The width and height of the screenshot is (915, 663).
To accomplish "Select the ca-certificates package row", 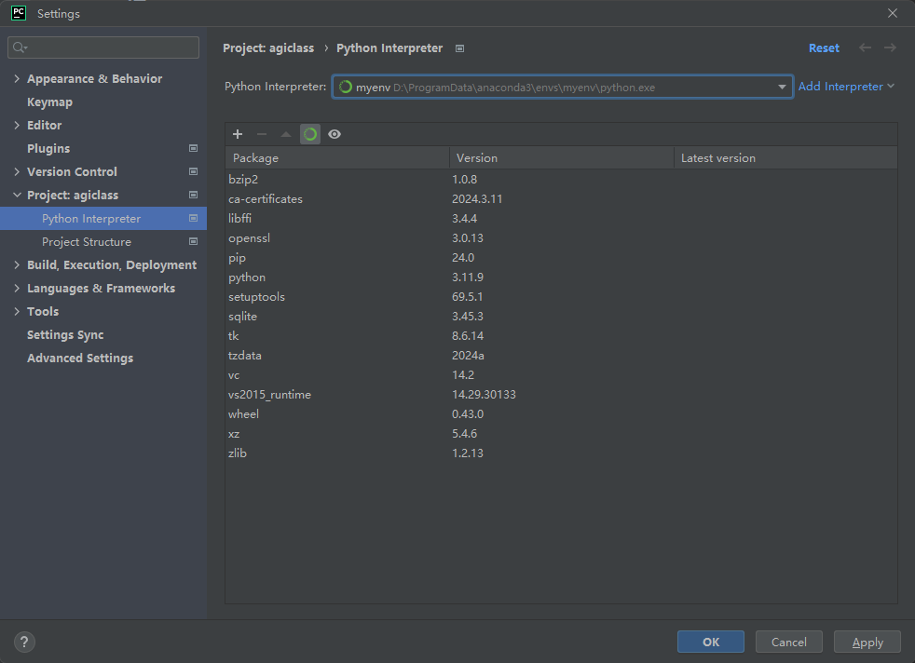I will pyautogui.click(x=561, y=199).
